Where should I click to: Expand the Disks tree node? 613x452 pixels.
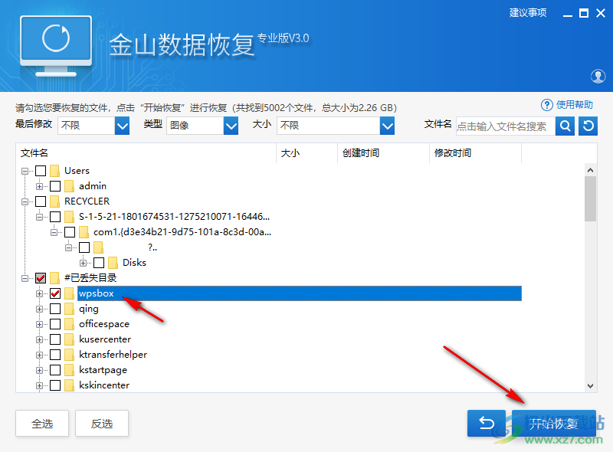point(84,263)
